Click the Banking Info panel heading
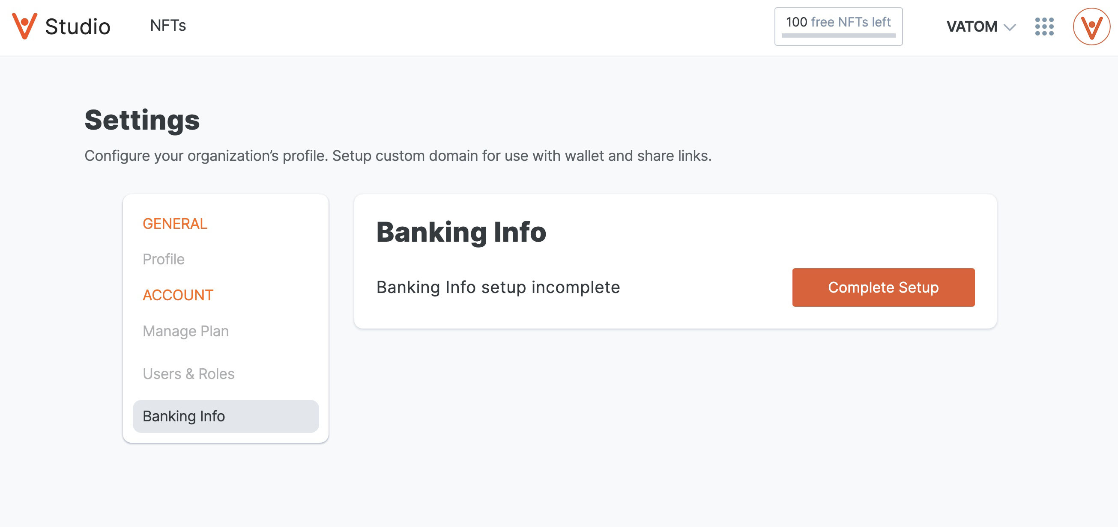 pos(461,232)
